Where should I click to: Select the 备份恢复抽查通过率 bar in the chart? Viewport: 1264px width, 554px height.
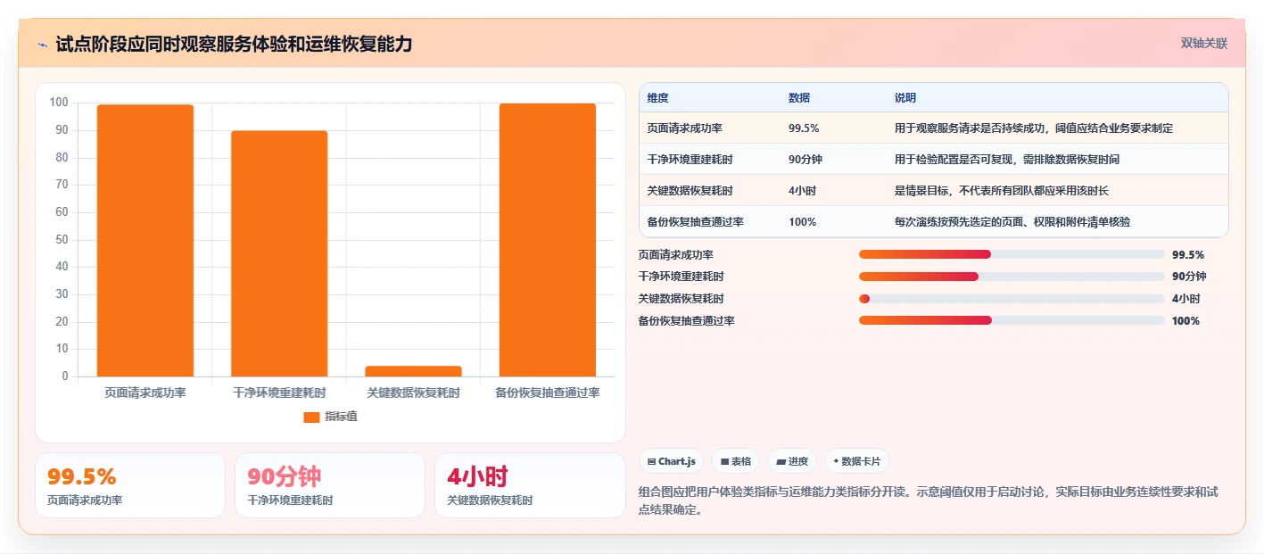tap(548, 240)
